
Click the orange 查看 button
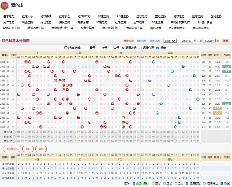pos(225,41)
